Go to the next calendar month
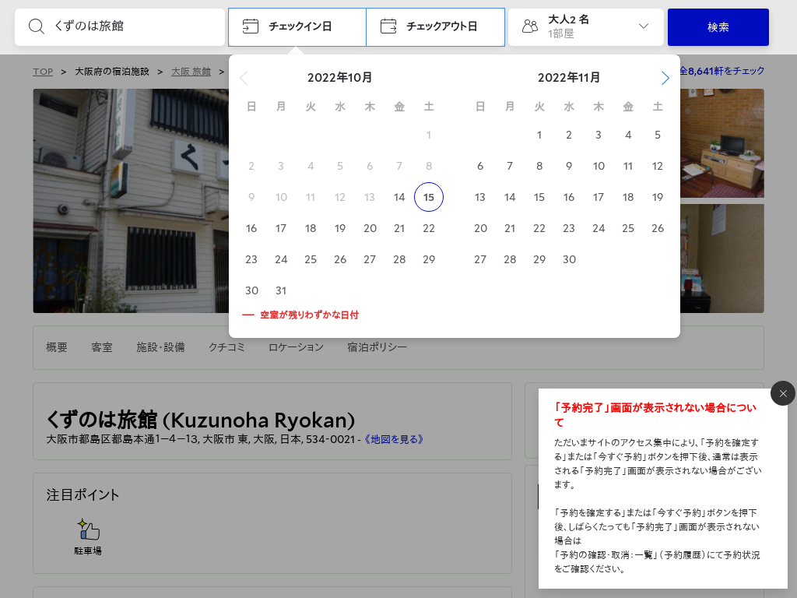 (x=665, y=78)
